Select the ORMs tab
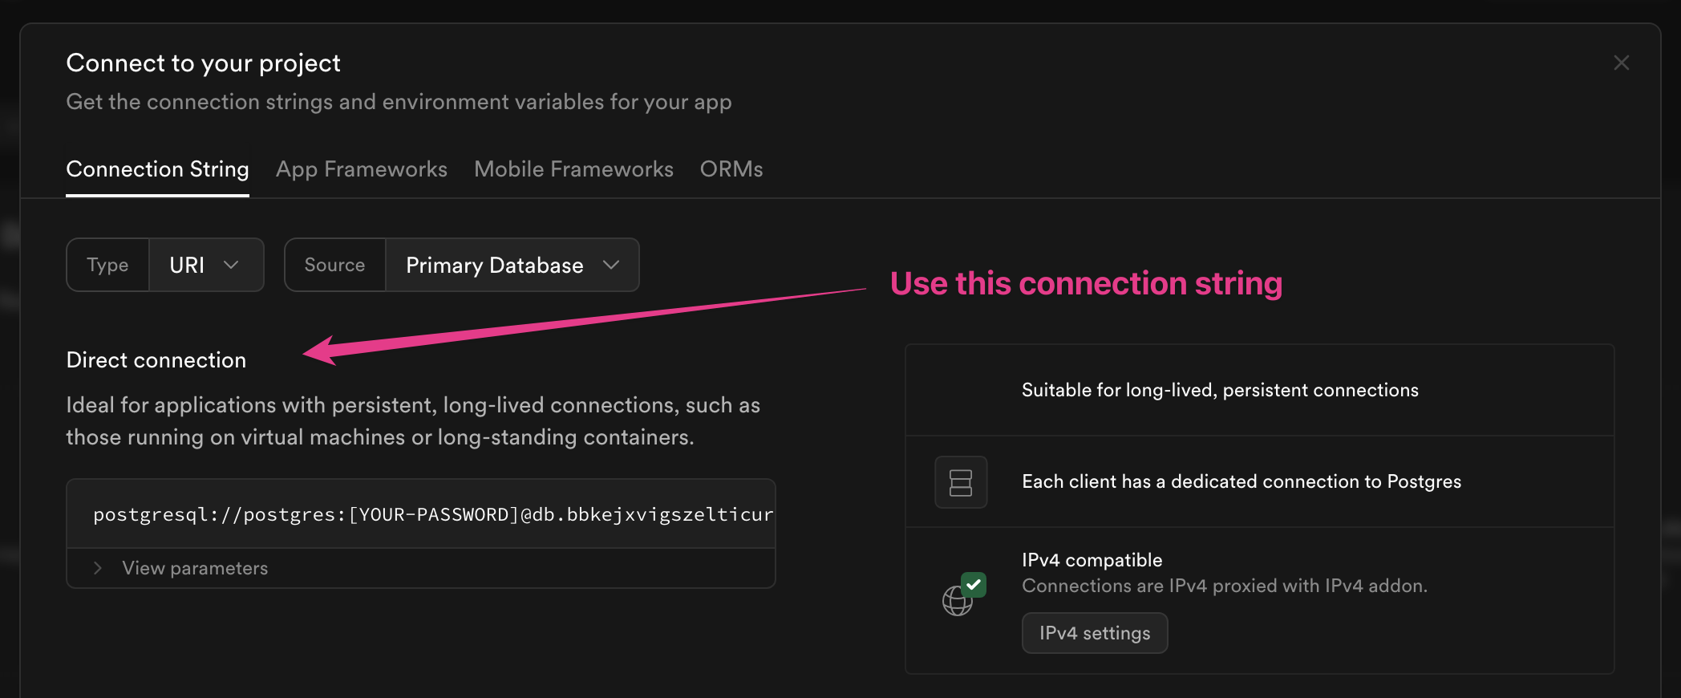Viewport: 1681px width, 698px height. (731, 169)
